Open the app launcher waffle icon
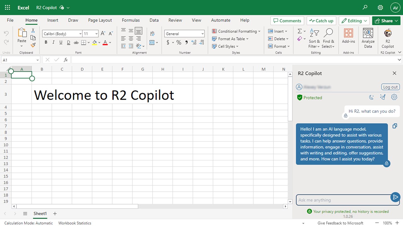This screenshot has height=226, width=403. [8, 8]
